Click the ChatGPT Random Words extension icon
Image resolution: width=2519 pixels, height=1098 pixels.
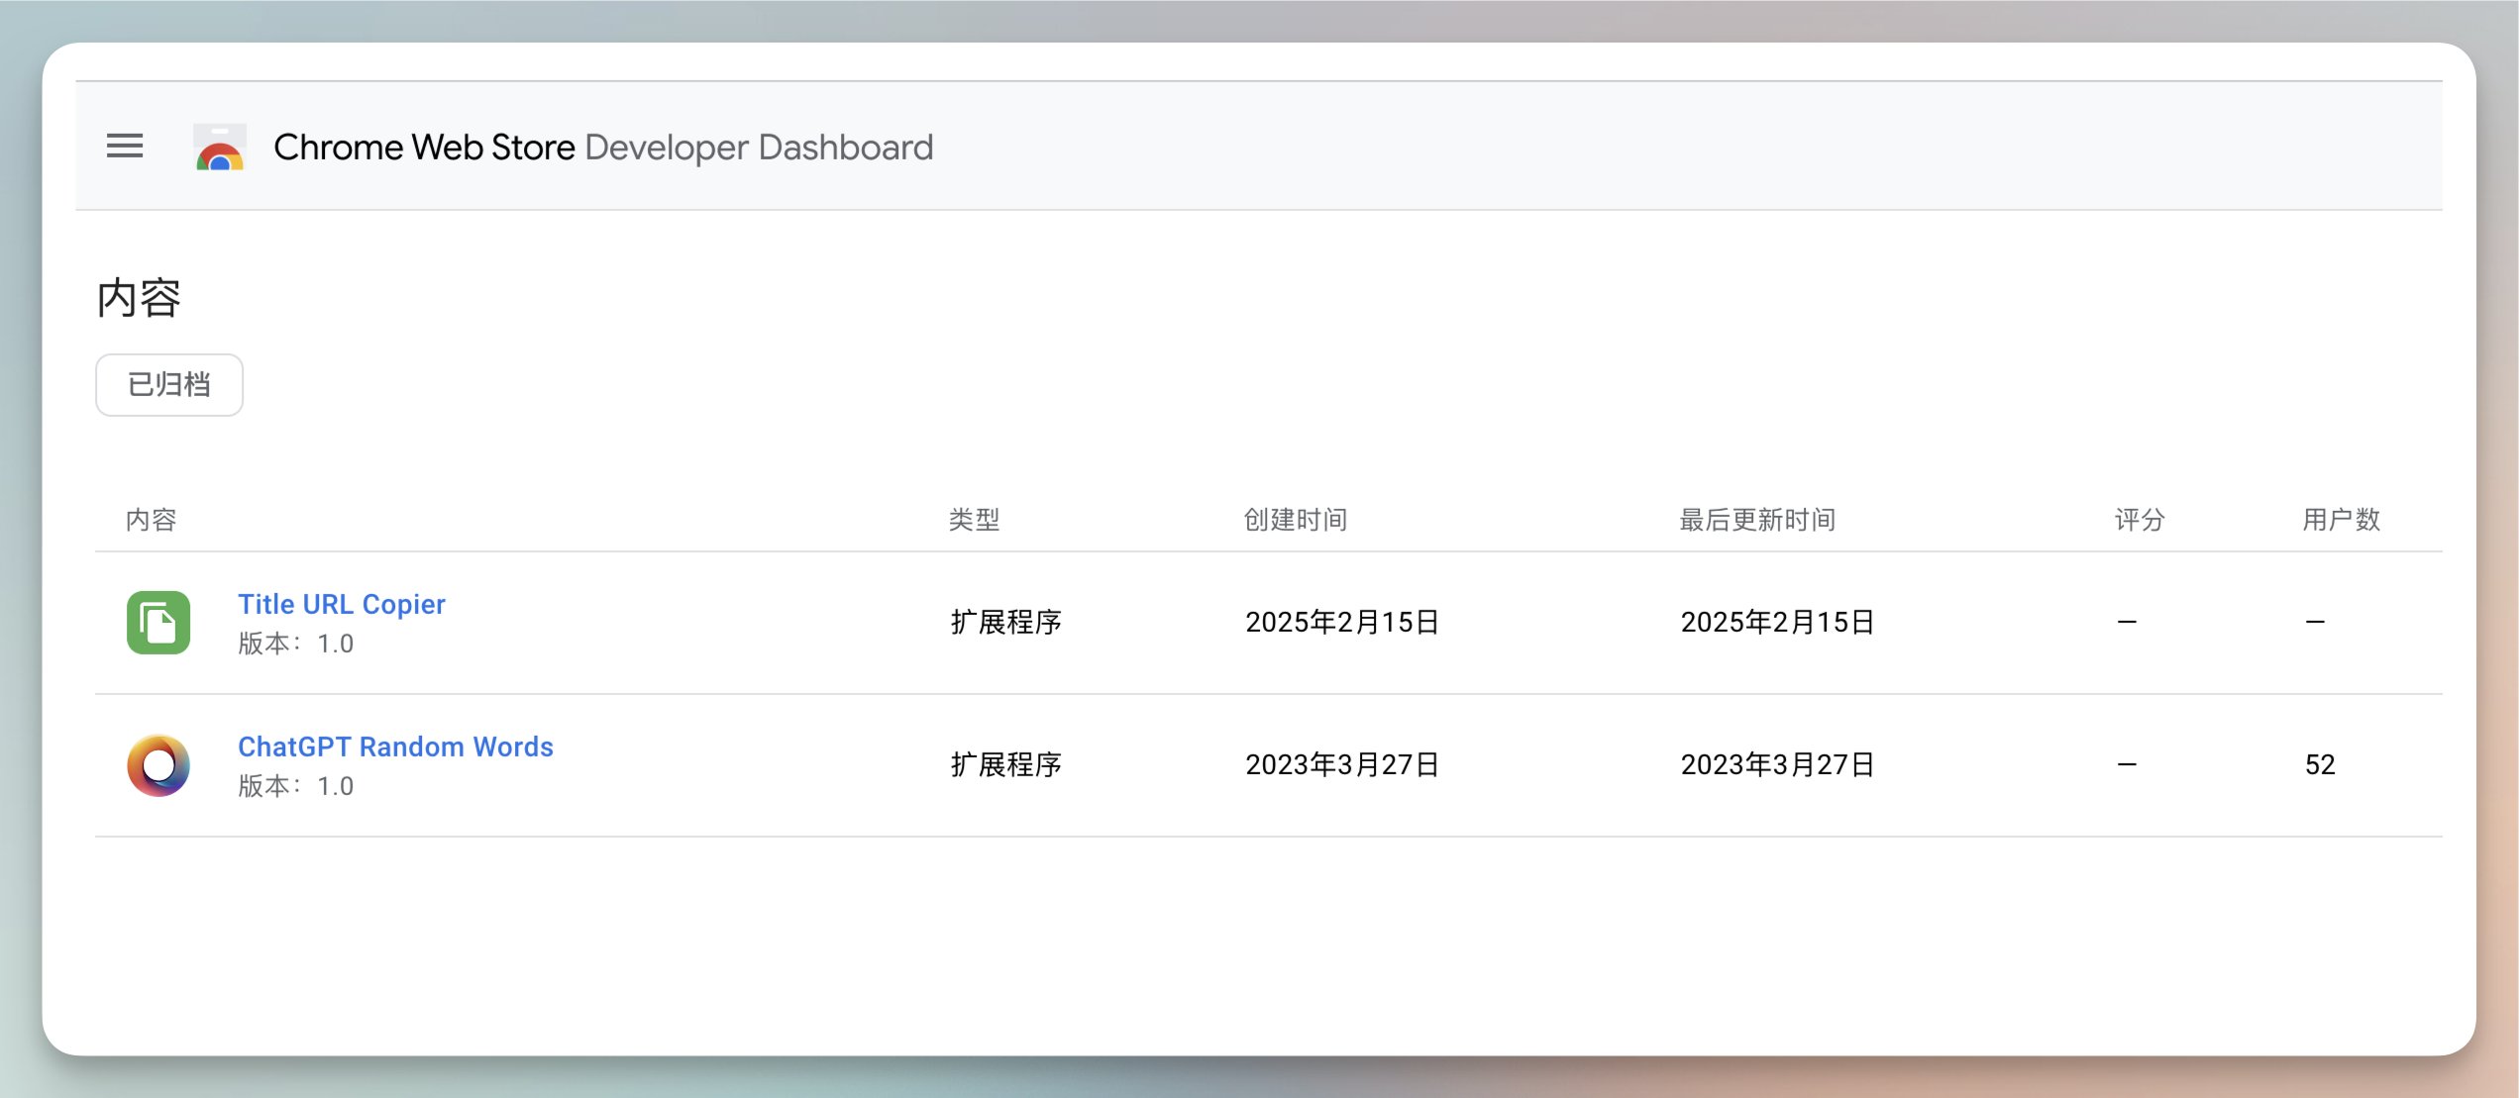click(158, 765)
